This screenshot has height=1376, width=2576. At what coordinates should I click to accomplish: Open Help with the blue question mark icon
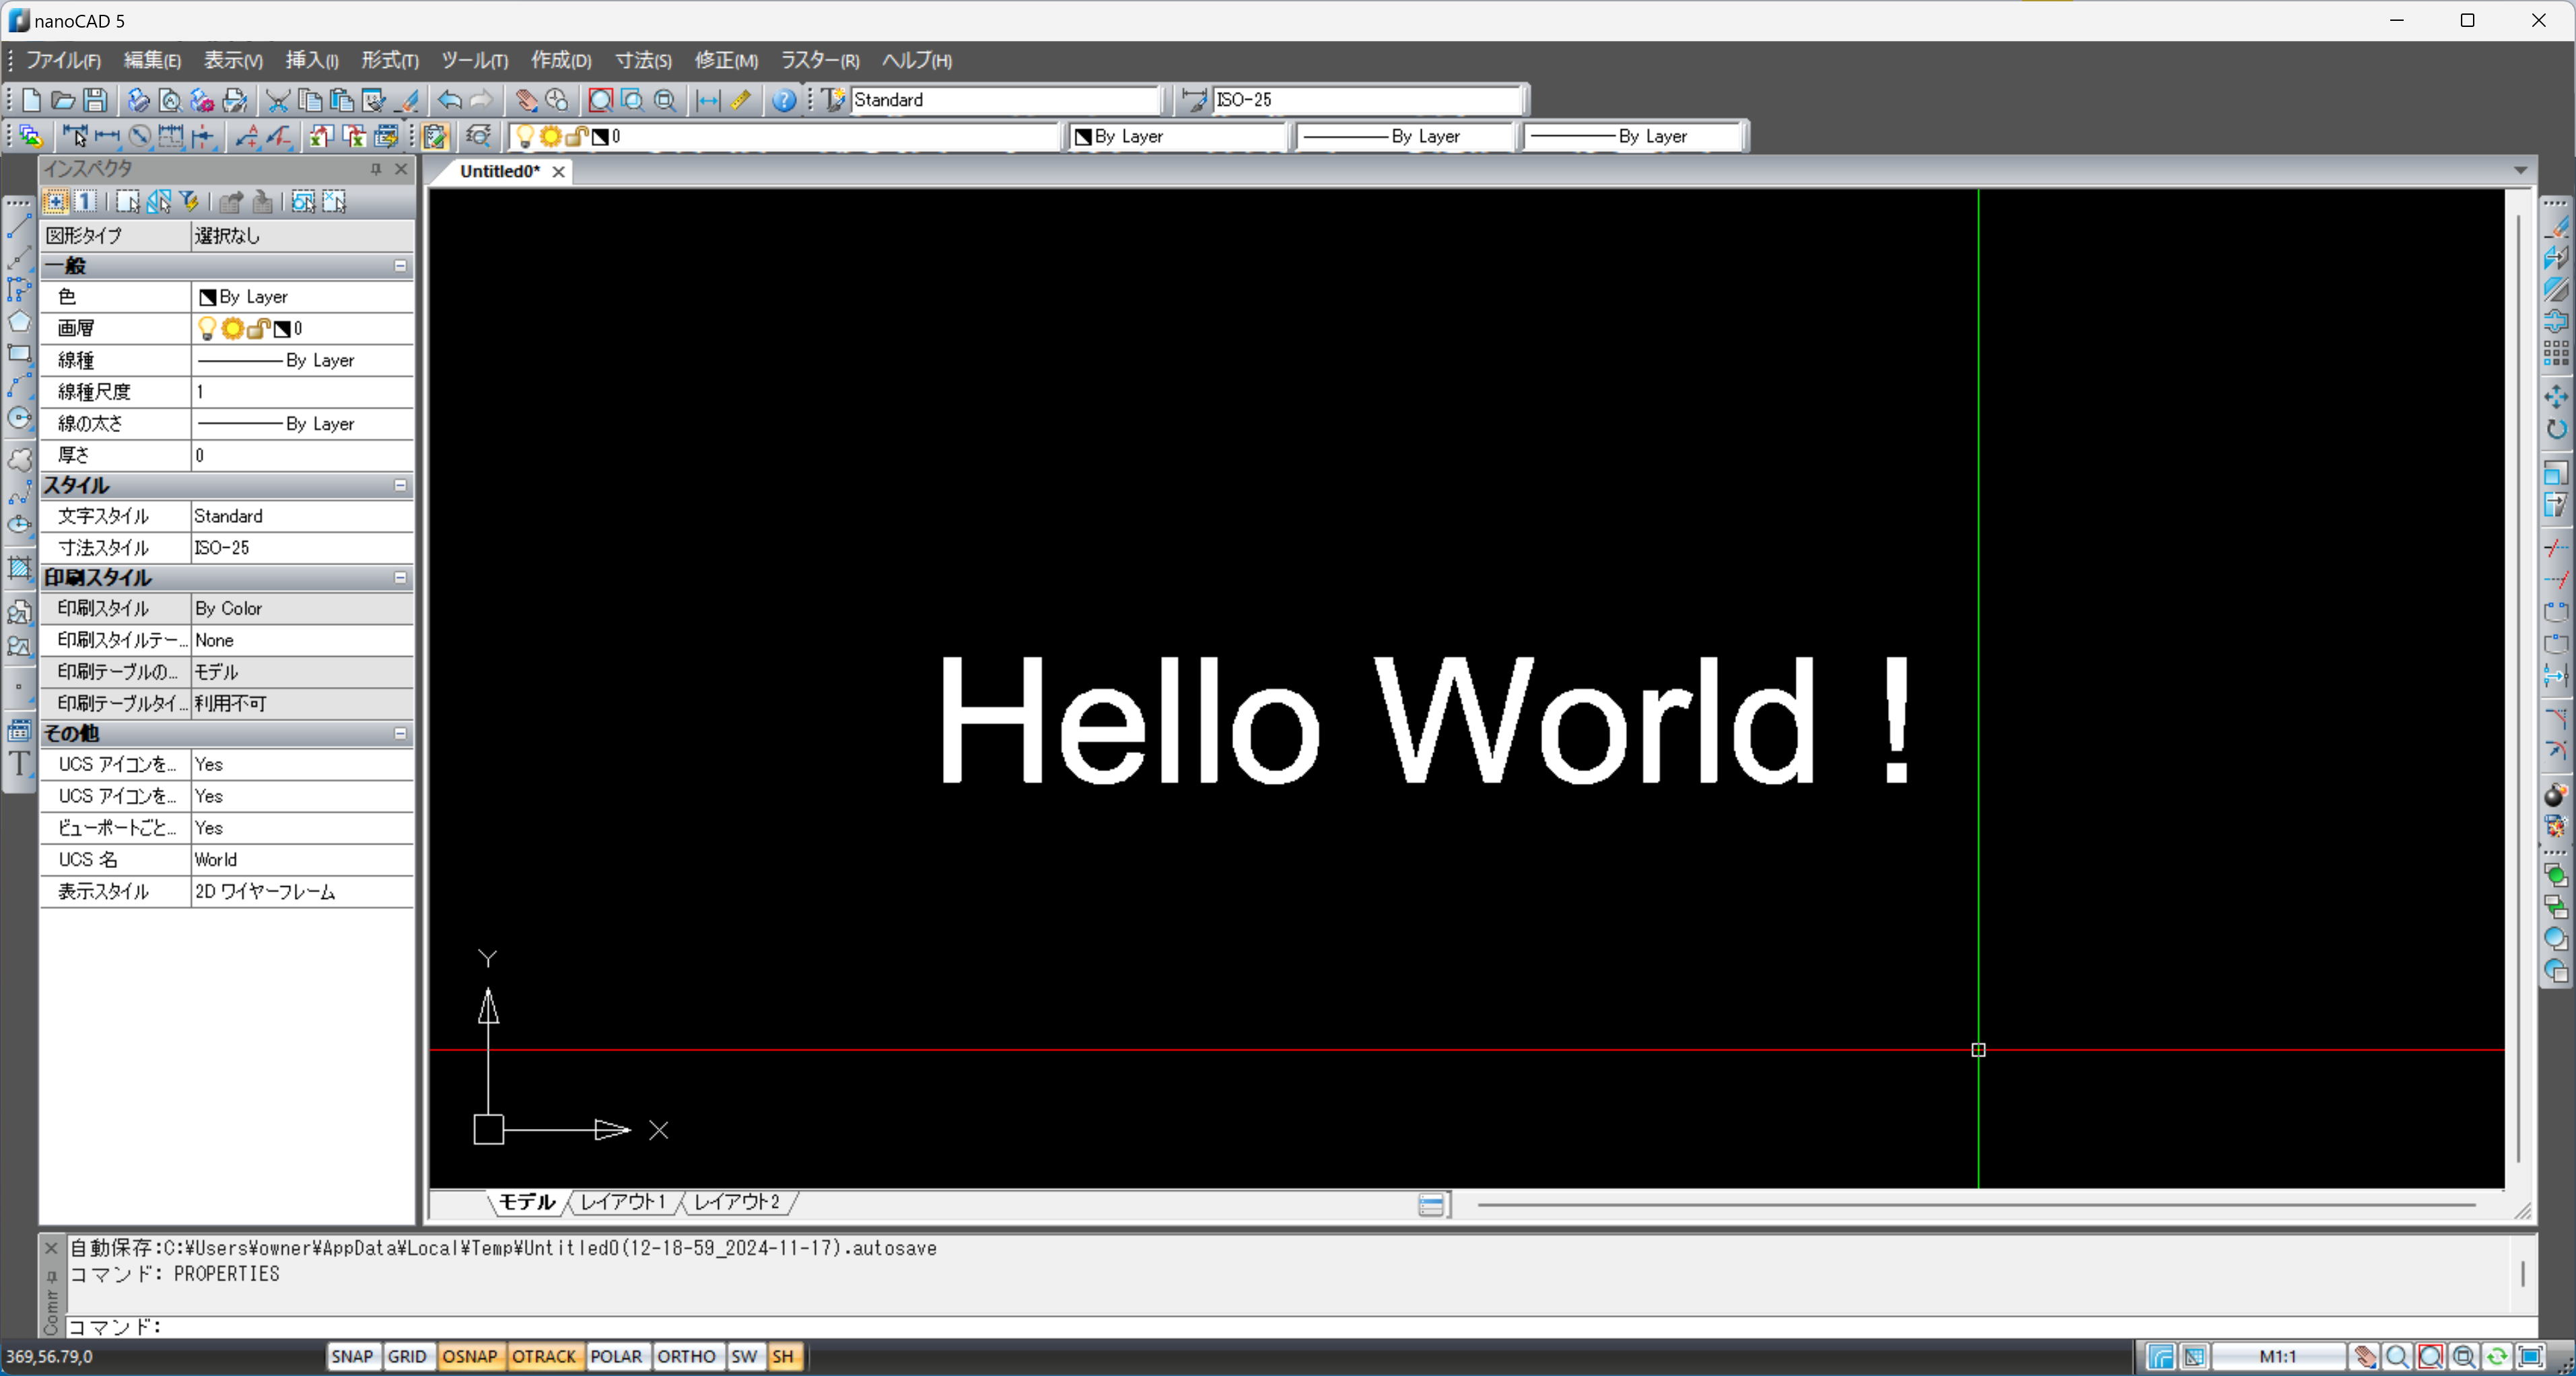coord(784,100)
